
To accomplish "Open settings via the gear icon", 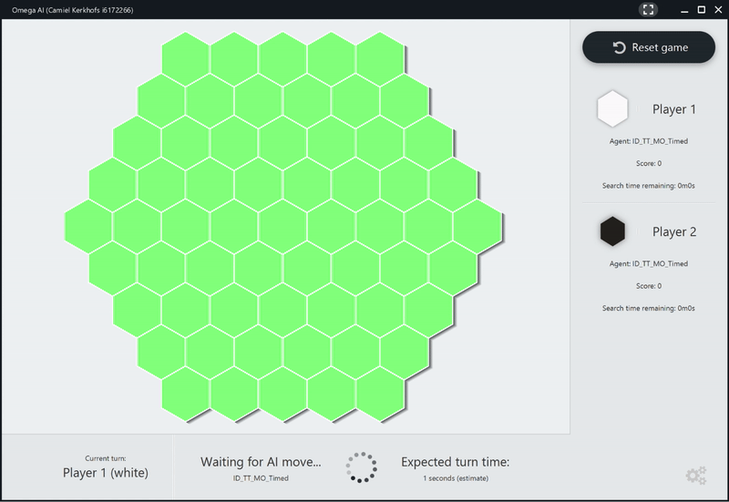I will (695, 475).
